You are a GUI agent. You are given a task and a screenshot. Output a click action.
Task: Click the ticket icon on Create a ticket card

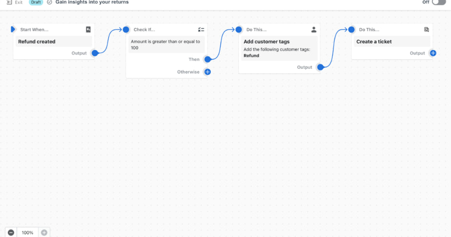[427, 30]
